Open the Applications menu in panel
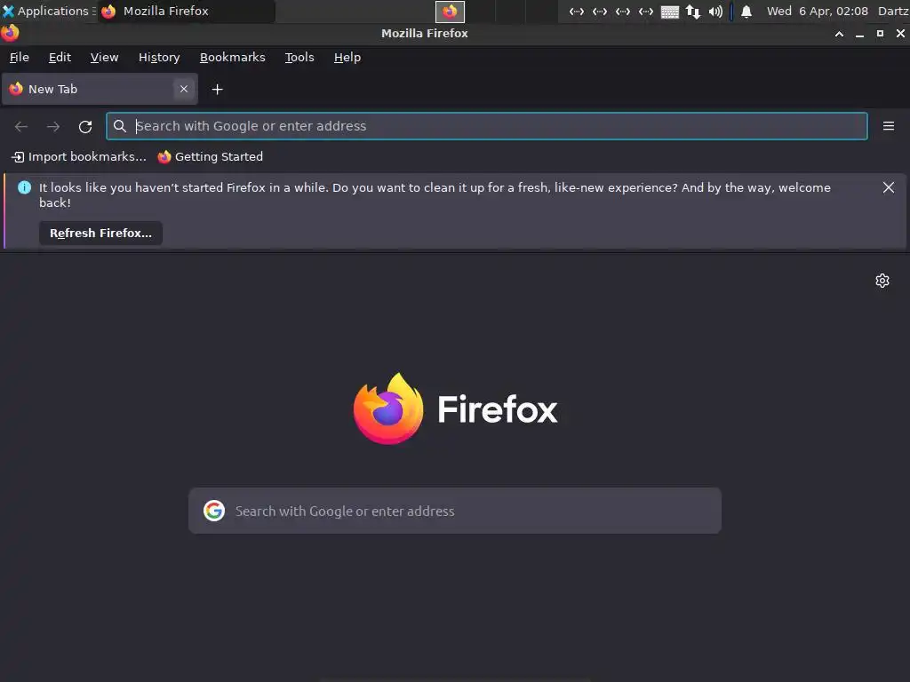This screenshot has height=682, width=910. click(x=48, y=11)
